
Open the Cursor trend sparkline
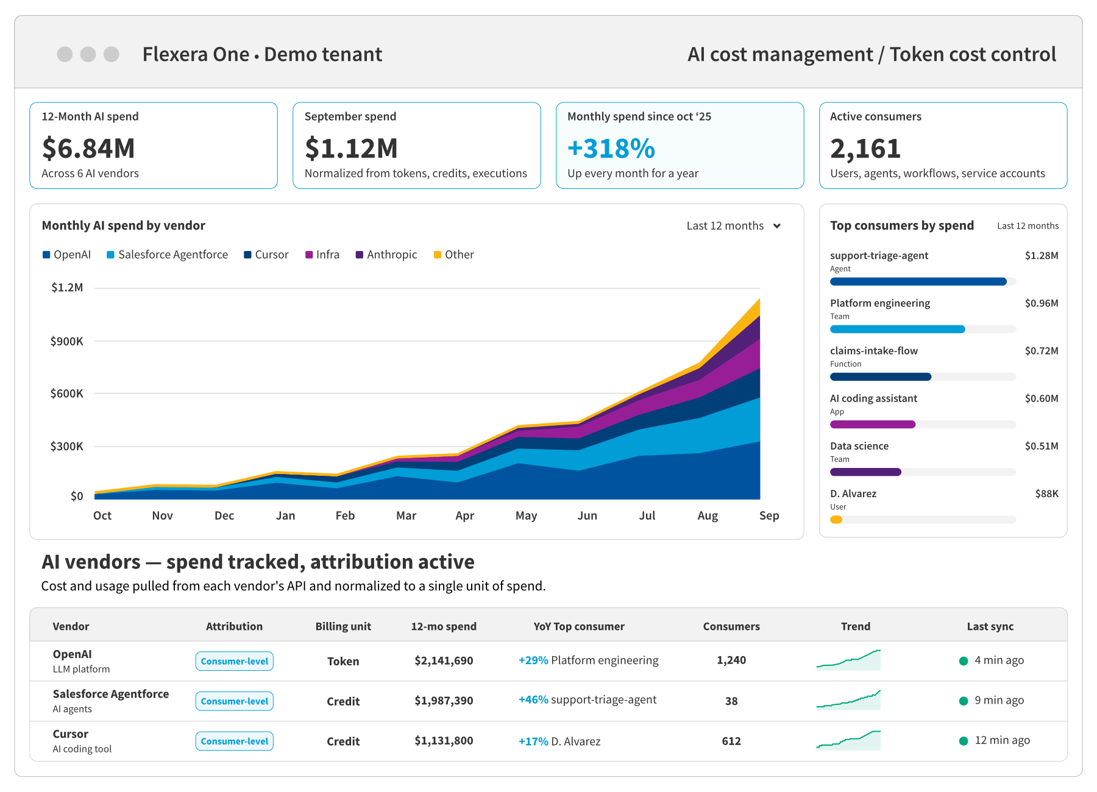(848, 740)
